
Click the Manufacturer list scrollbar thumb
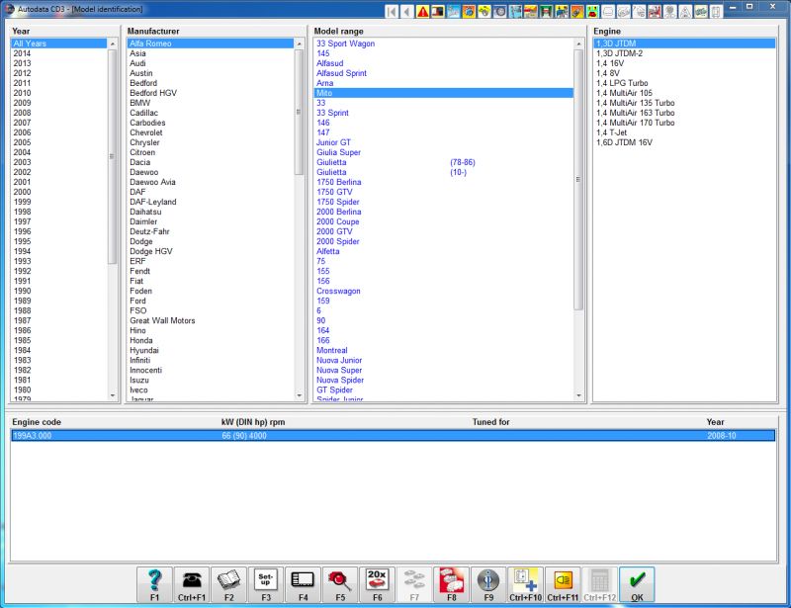pyautogui.click(x=300, y=112)
